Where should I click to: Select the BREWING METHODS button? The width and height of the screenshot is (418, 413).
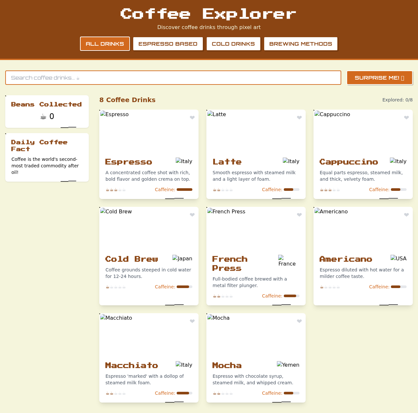[x=300, y=44]
